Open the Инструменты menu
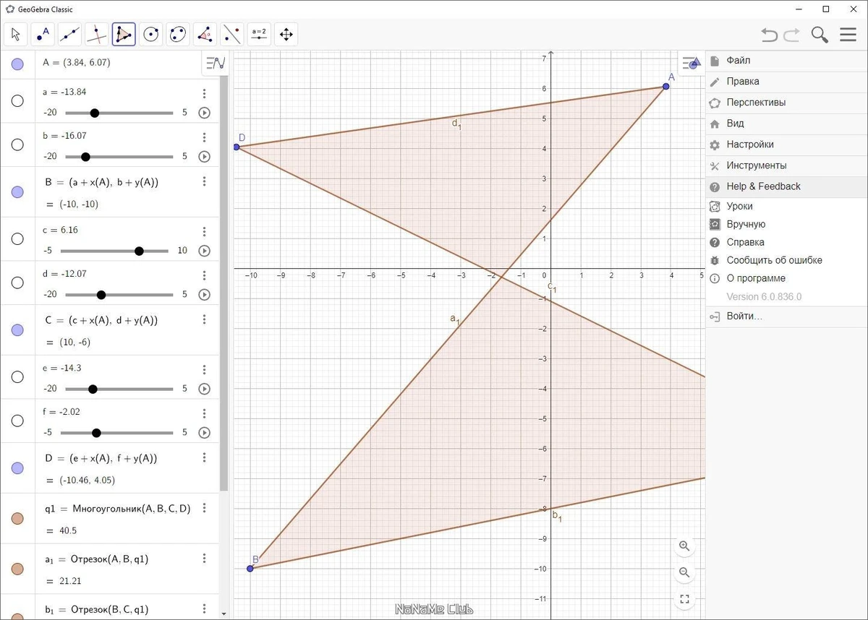Screen dimensions: 868x620 [787, 165]
